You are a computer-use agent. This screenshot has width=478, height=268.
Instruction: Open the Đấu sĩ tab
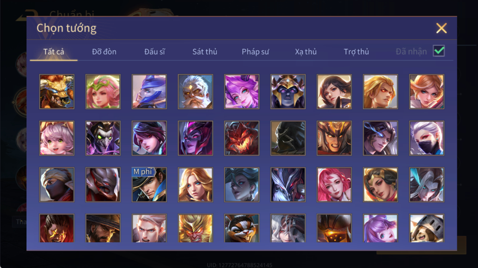tap(155, 52)
